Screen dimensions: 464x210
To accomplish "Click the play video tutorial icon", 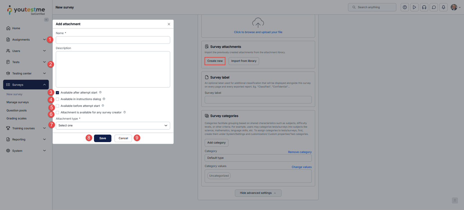I will pos(414,7).
